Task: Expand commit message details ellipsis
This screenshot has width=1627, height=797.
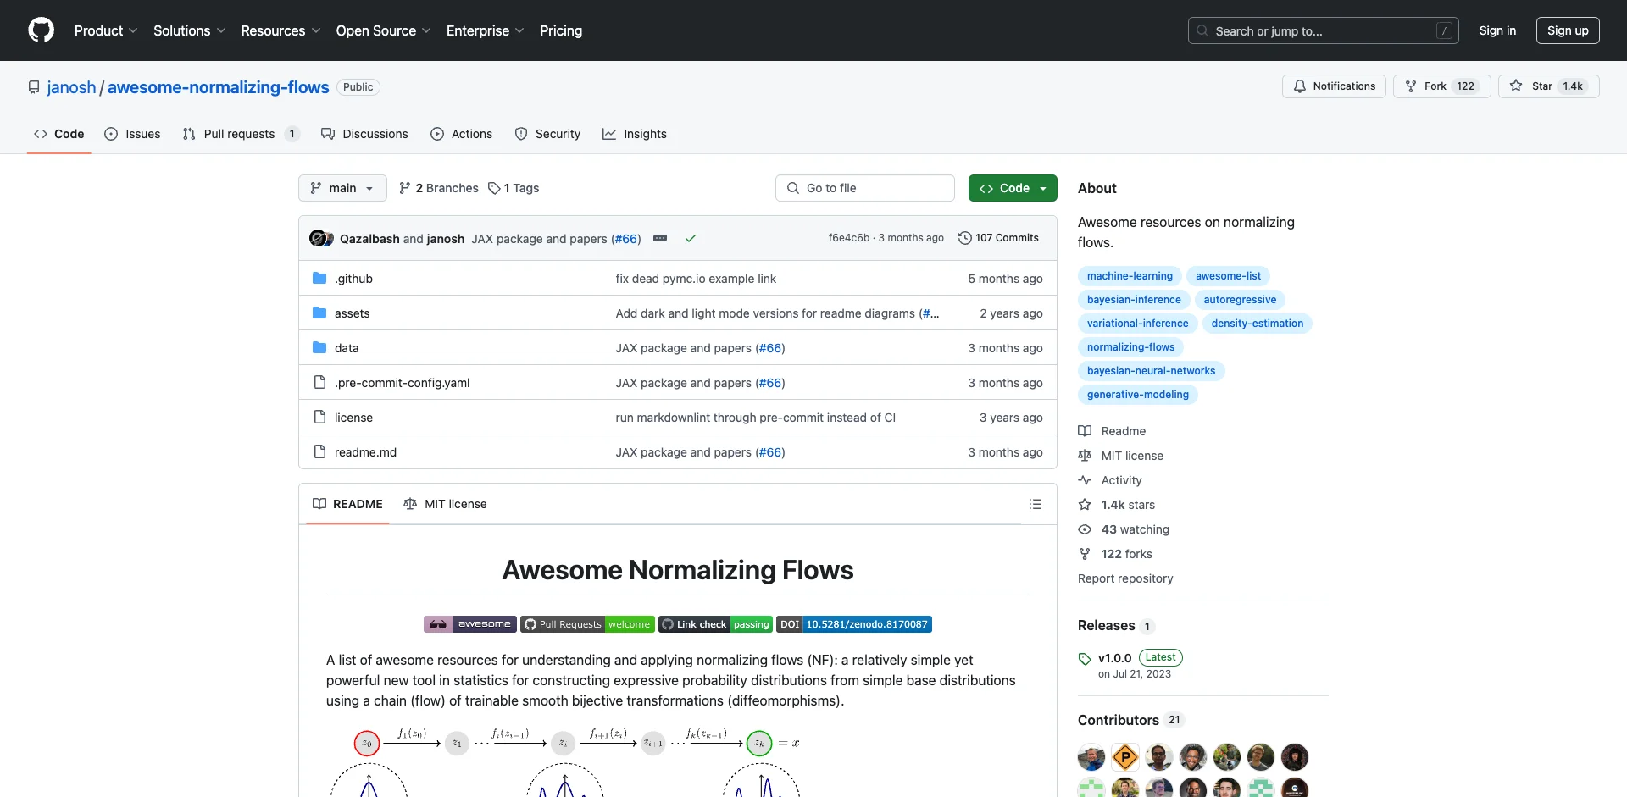Action: [660, 238]
